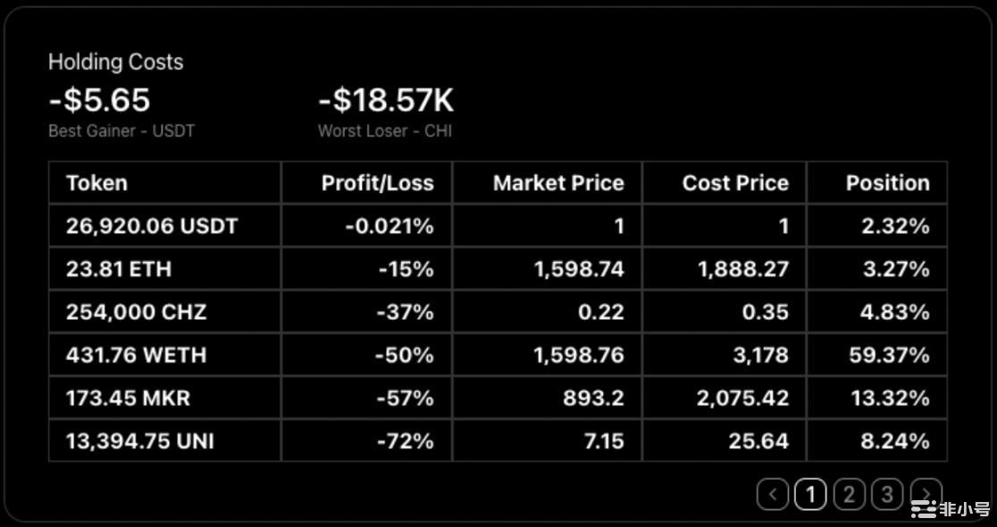Go to previous page arrow

click(773, 494)
